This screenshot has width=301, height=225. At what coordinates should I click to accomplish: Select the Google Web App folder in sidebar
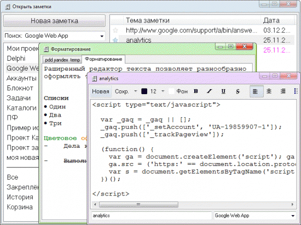[x=22, y=68]
